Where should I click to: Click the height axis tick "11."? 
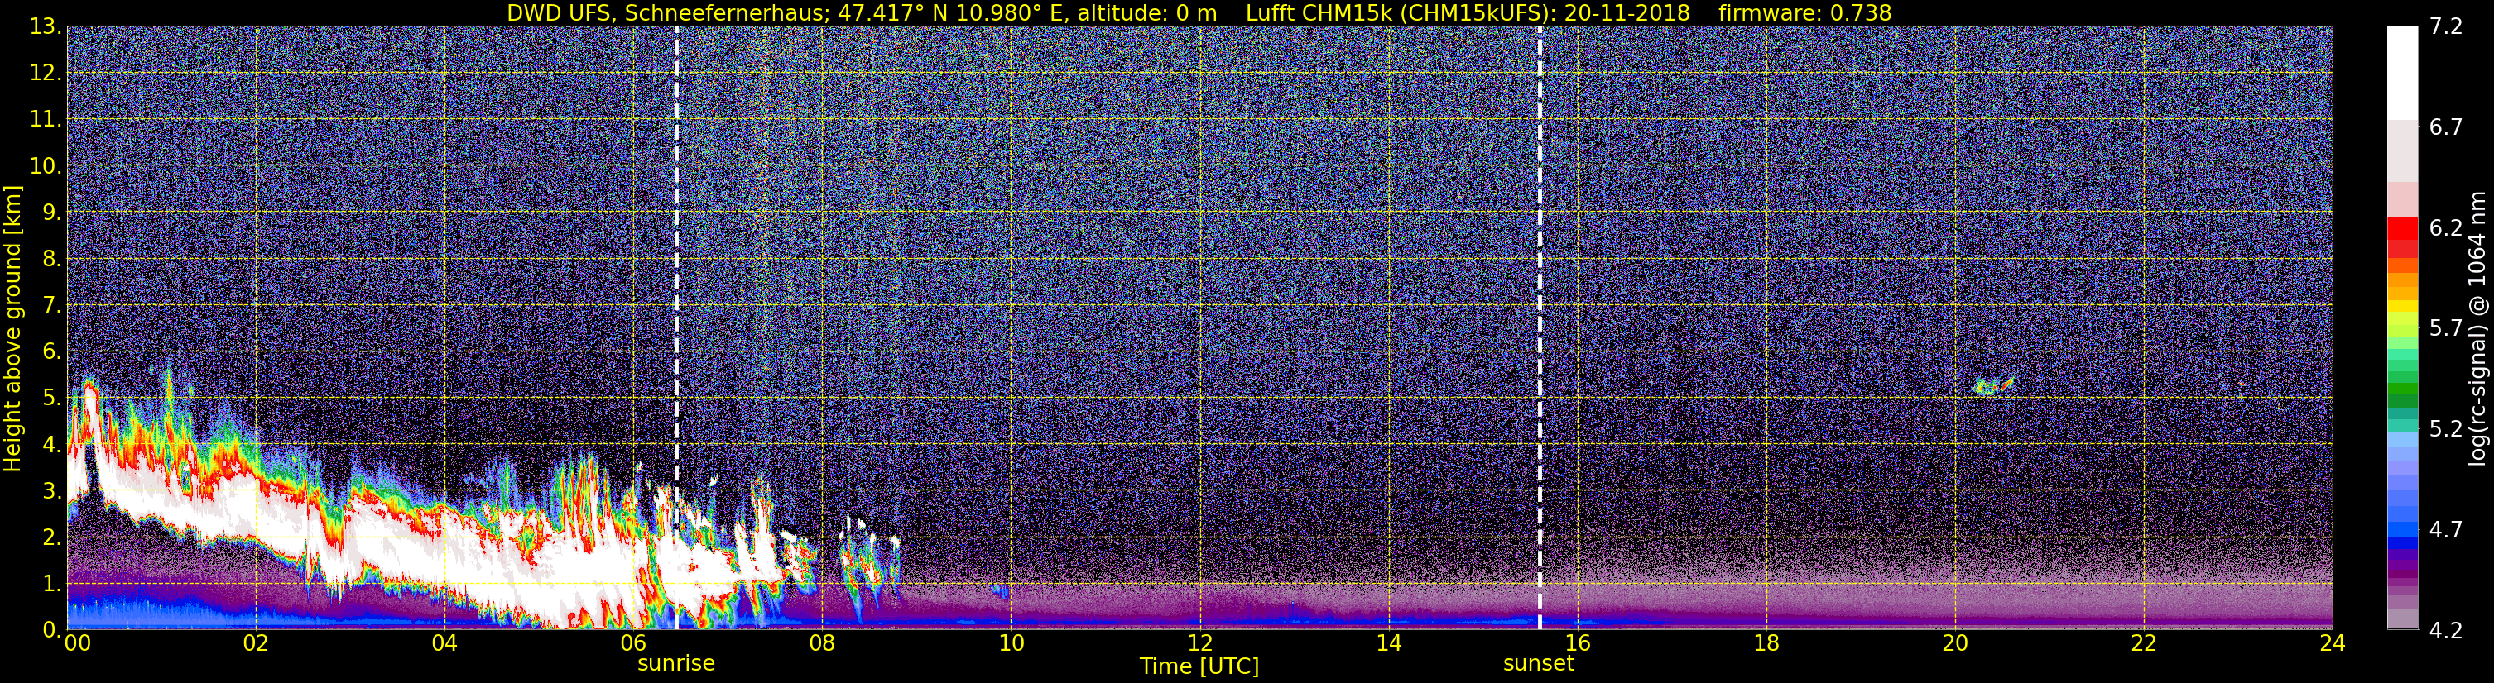(x=46, y=119)
